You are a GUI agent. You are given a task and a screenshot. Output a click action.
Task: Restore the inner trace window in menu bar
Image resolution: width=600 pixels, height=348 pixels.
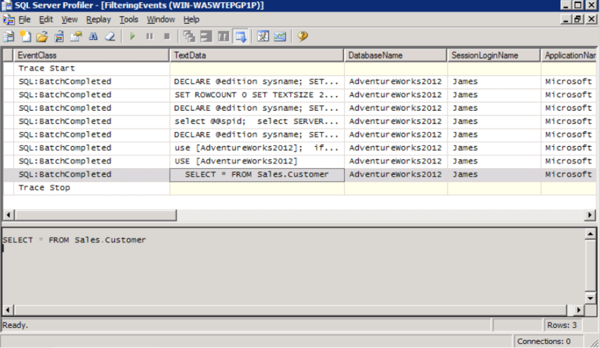point(579,19)
